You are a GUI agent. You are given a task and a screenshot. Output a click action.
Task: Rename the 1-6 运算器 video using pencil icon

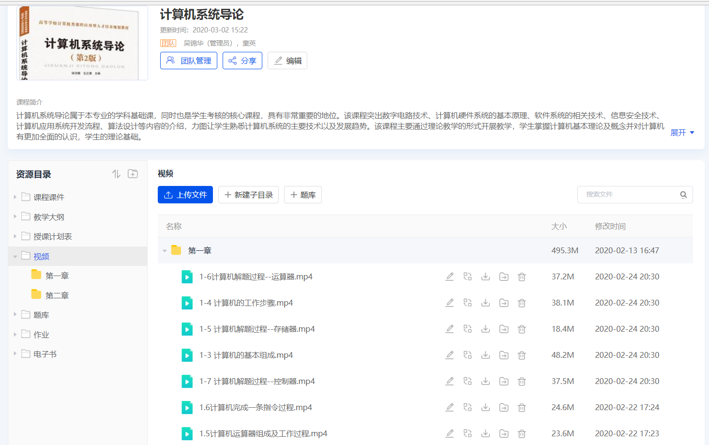(450, 276)
